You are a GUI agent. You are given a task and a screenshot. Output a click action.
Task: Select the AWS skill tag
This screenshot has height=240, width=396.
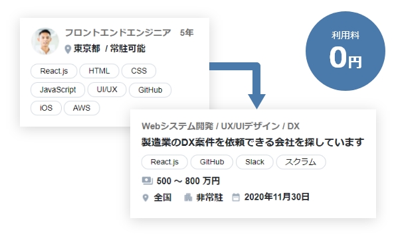coord(82,108)
